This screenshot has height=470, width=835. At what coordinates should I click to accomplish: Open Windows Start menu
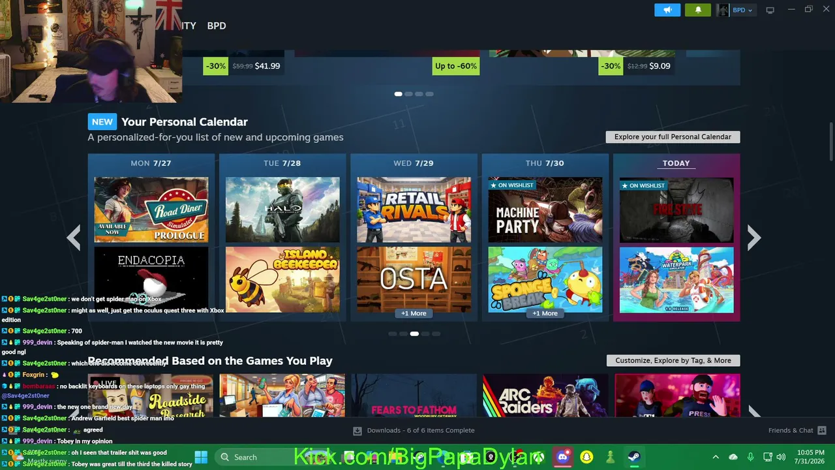tap(201, 457)
